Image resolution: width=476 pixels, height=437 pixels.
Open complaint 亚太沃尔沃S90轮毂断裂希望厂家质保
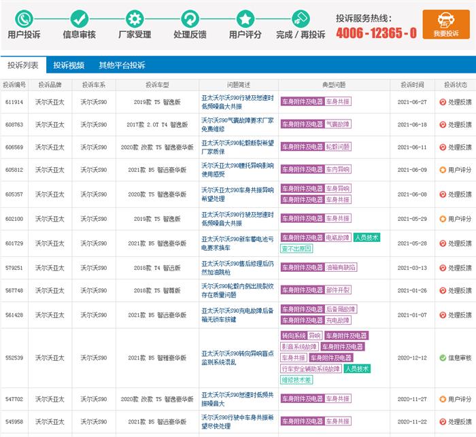click(x=237, y=147)
